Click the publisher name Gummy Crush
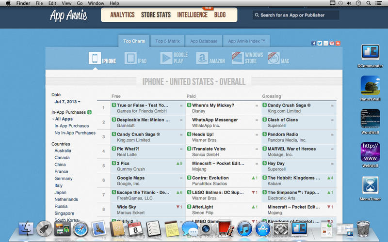Screen dimensions: 388x242 (131, 169)
